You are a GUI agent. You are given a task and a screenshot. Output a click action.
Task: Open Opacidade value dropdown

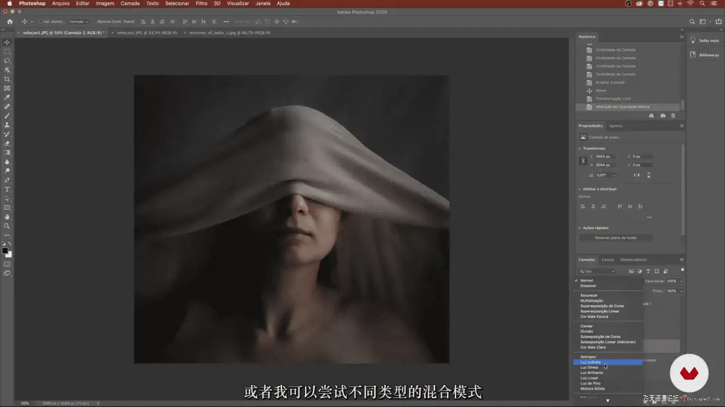681,281
